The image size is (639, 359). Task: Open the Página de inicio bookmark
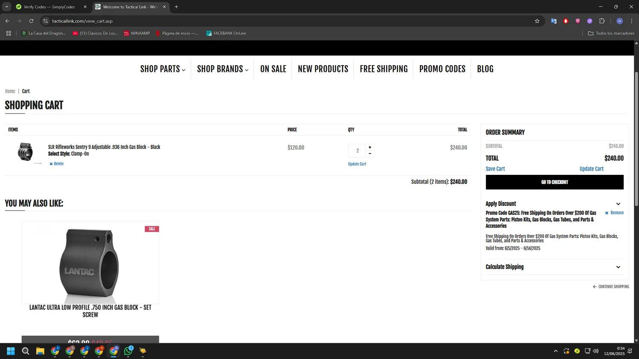point(177,33)
